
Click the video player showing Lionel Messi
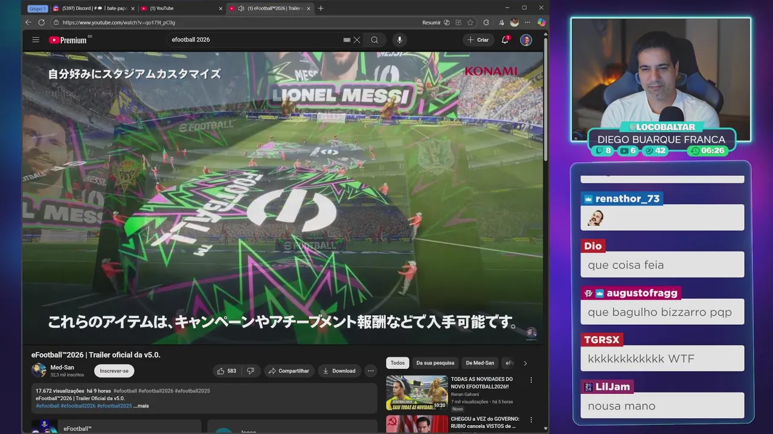(x=283, y=198)
